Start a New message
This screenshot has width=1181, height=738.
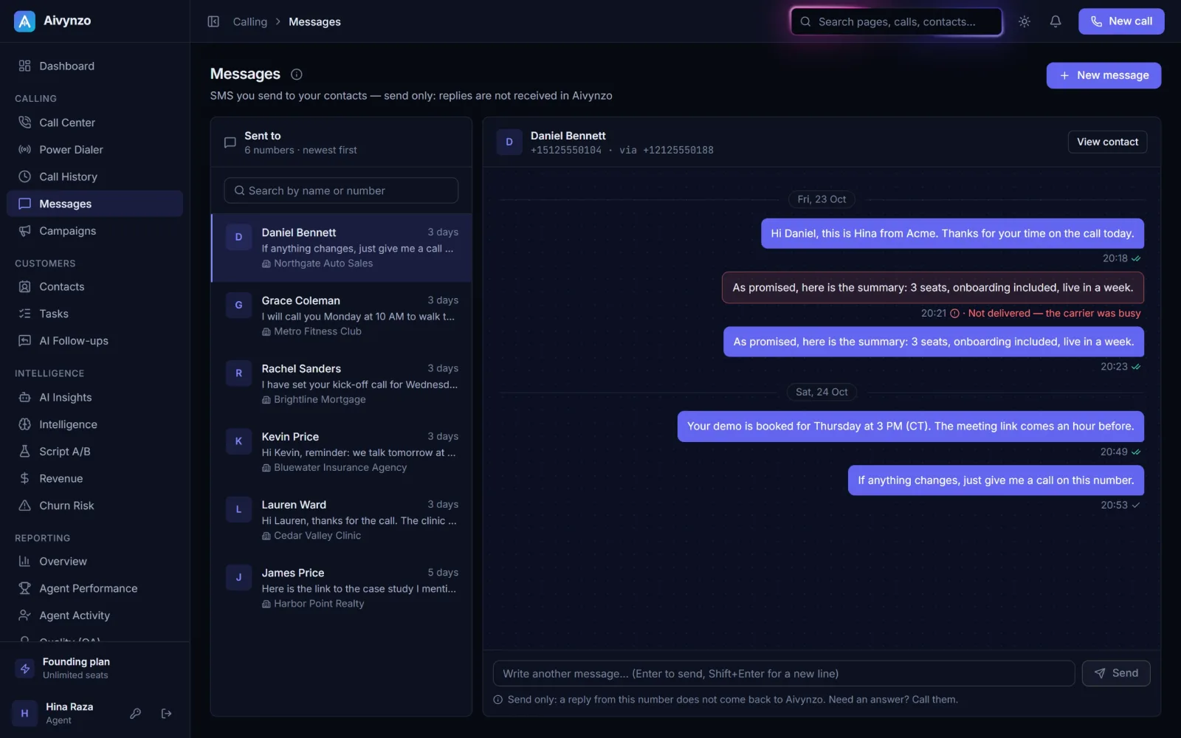[1103, 75]
